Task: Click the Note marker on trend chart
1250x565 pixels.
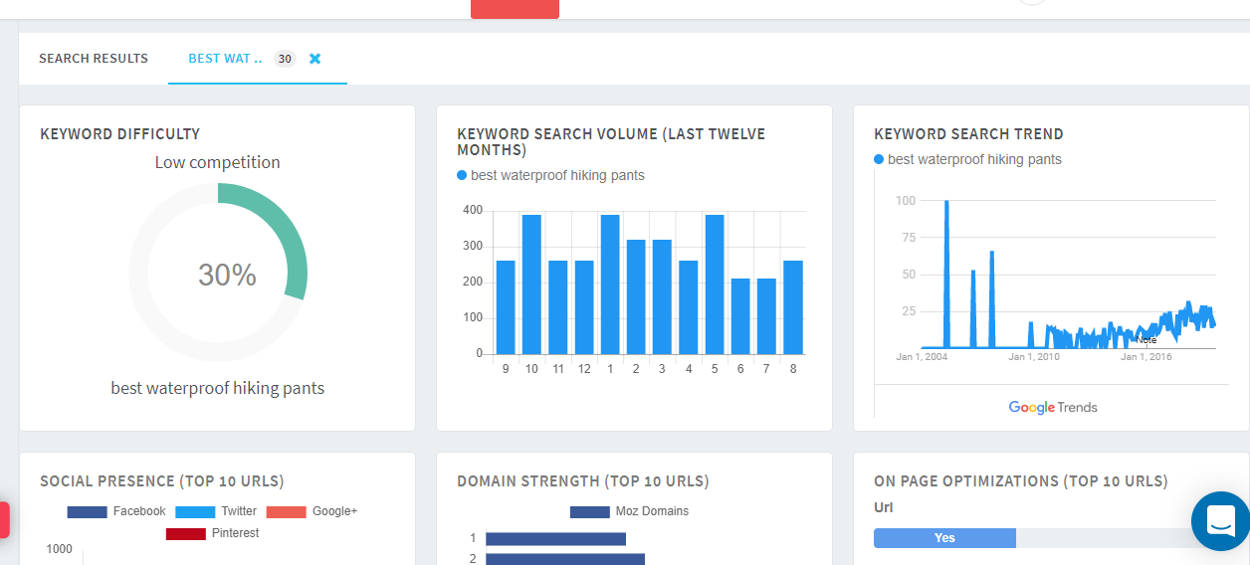Action: click(1146, 340)
